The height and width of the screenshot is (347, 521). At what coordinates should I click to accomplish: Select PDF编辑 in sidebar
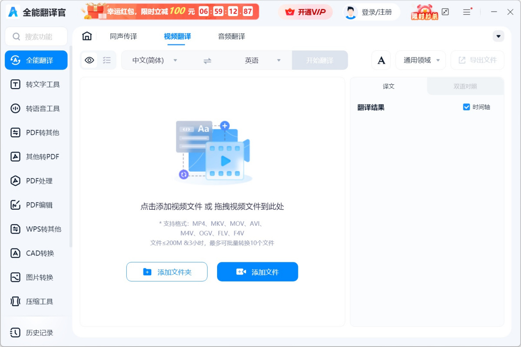[36, 205]
